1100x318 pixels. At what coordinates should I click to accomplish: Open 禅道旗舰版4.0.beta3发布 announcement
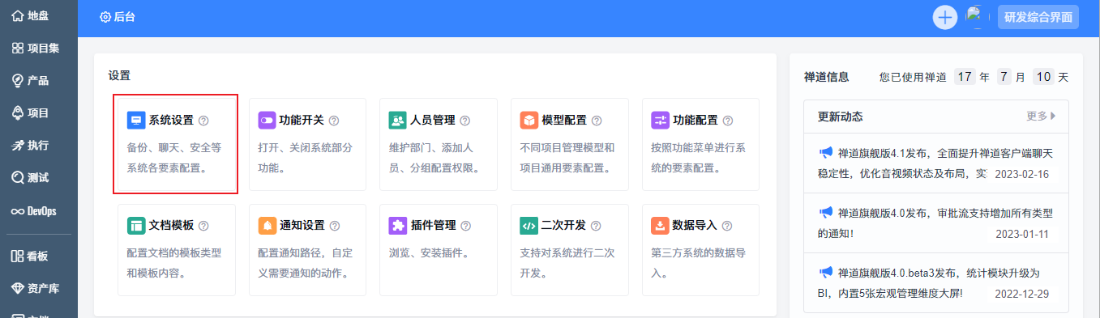click(935, 282)
